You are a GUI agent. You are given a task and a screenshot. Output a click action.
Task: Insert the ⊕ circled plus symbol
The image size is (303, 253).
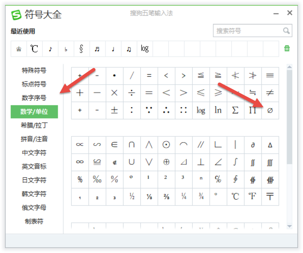[166, 162]
